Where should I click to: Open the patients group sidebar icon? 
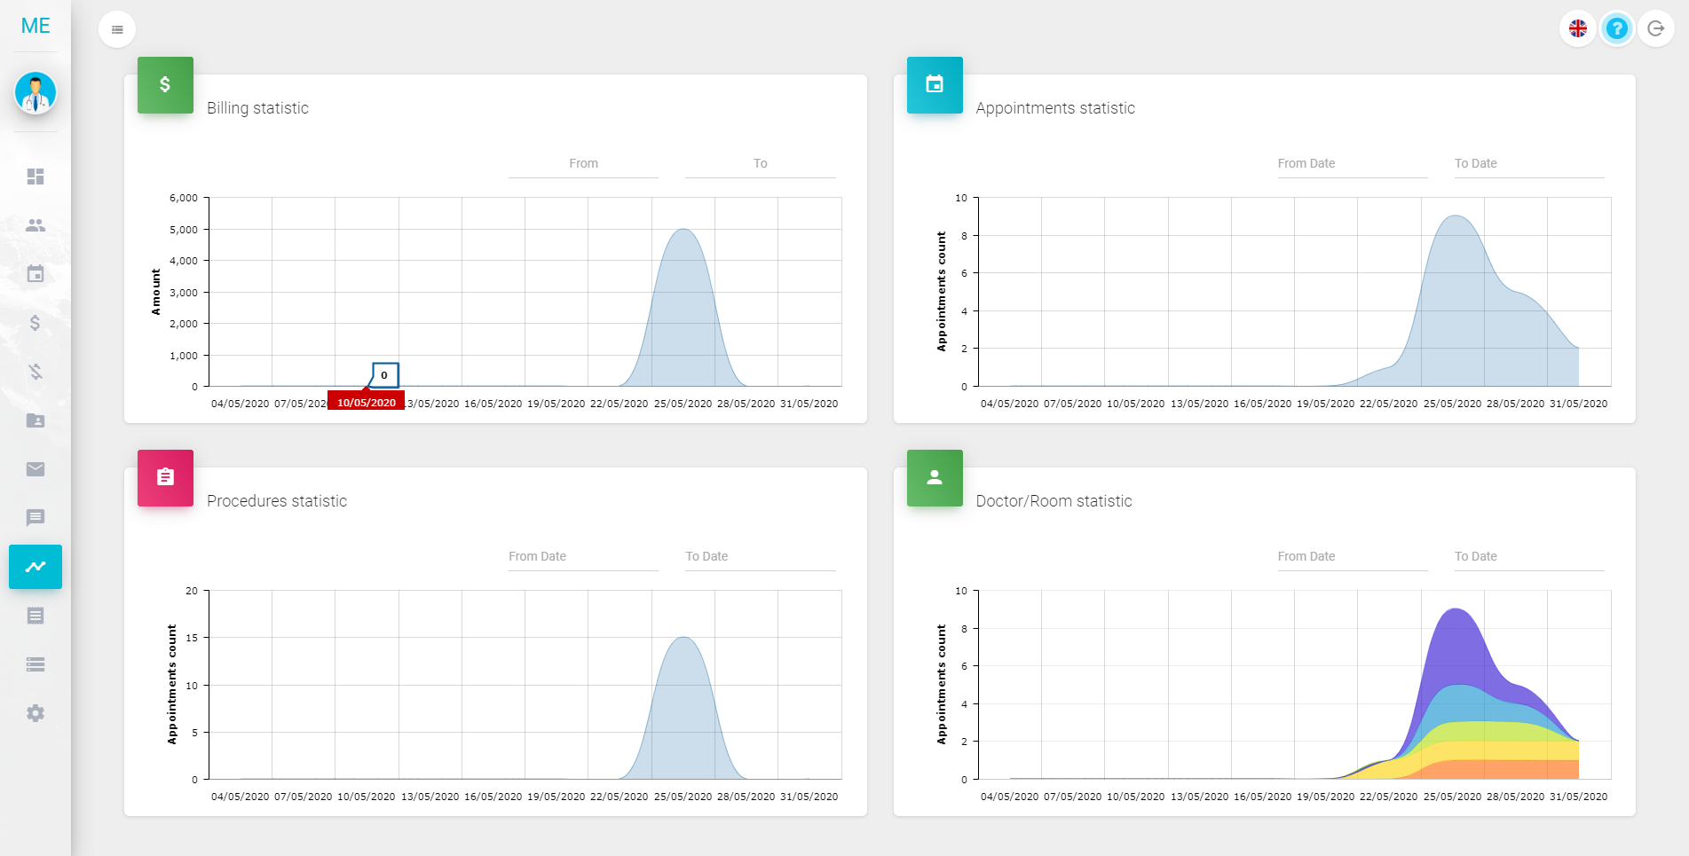pyautogui.click(x=36, y=225)
